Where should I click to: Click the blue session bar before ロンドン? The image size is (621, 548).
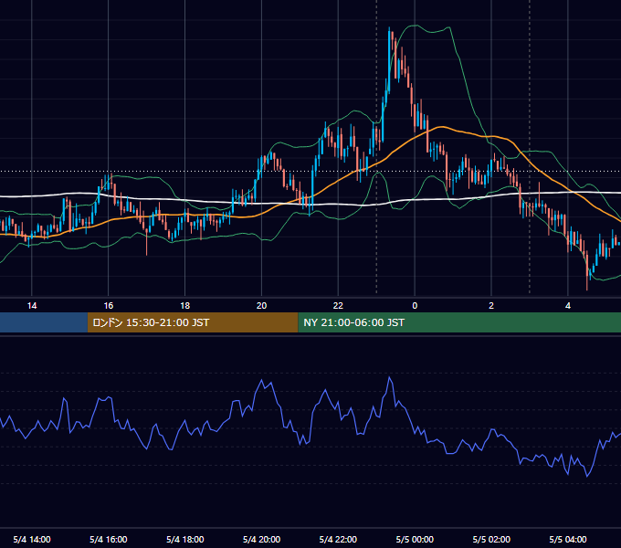(x=44, y=322)
